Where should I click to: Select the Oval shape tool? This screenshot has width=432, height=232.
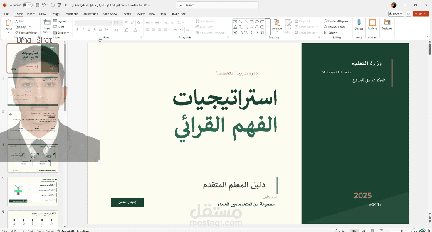click(x=257, y=21)
